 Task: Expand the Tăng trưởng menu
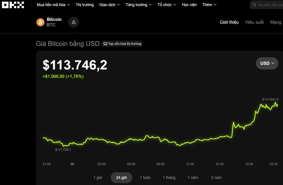[x=139, y=5]
